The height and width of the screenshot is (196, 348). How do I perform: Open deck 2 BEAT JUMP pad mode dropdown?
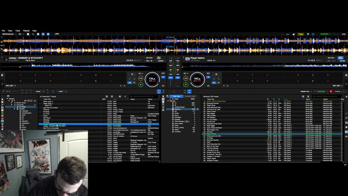pos(338,86)
